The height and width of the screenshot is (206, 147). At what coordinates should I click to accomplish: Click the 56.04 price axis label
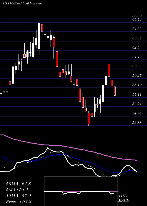(x=137, y=104)
